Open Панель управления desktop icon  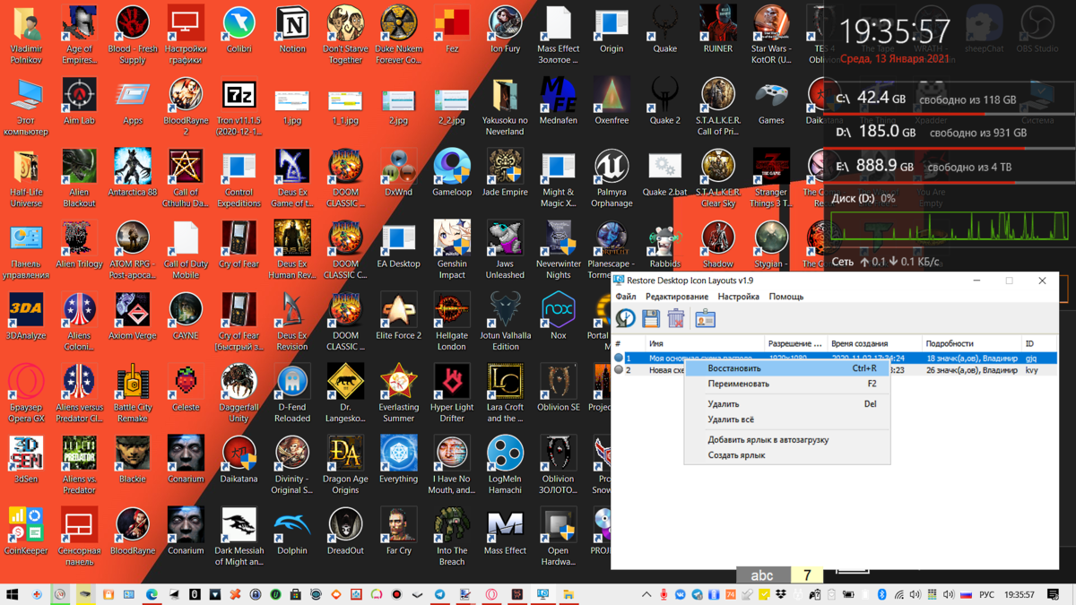(26, 249)
